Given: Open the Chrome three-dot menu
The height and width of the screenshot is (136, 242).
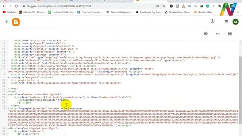Looking at the screenshot, I should [238, 6].
